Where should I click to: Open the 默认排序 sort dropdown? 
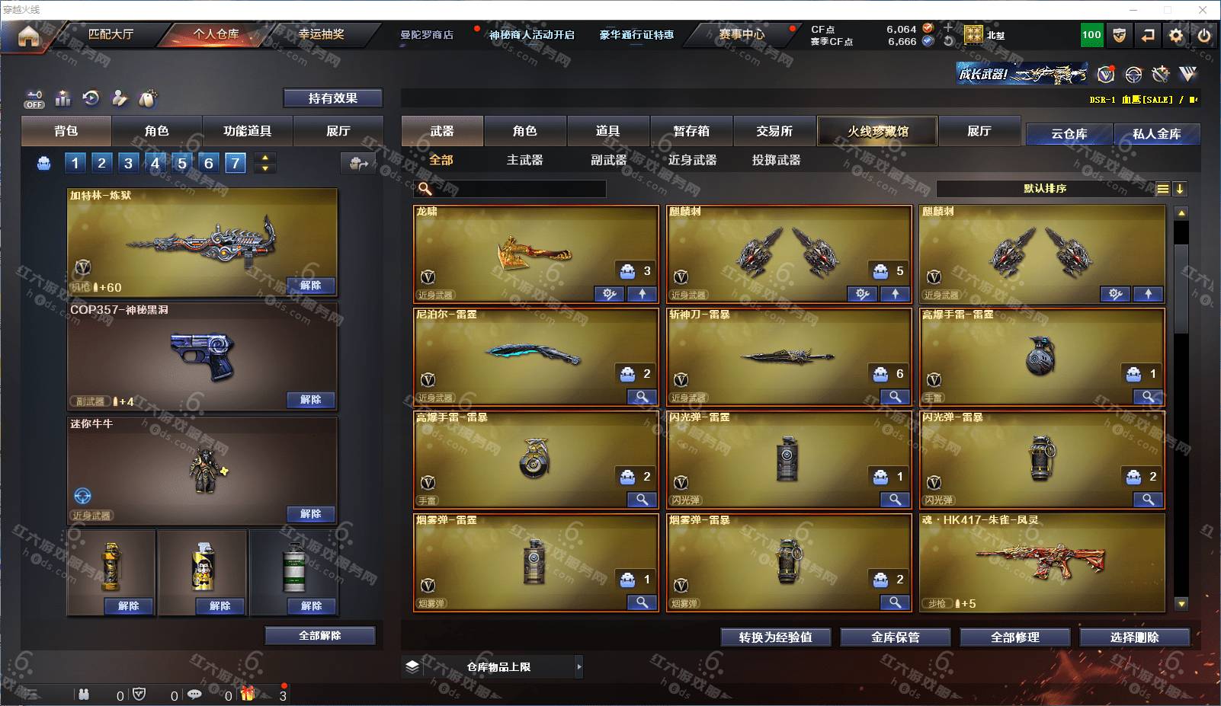pos(1045,189)
